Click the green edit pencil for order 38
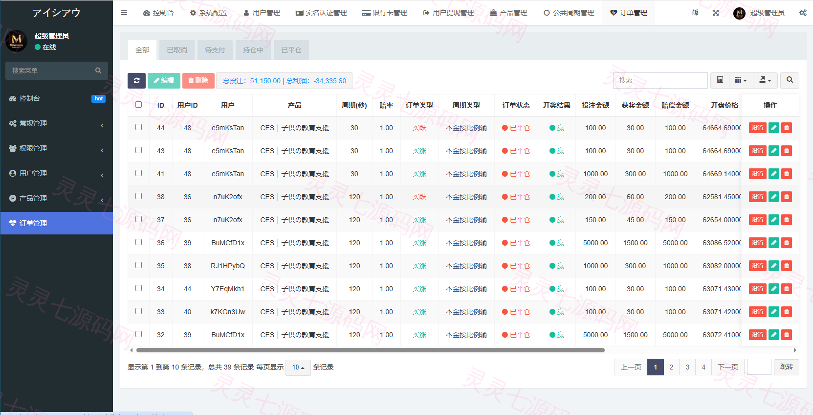 pos(773,197)
